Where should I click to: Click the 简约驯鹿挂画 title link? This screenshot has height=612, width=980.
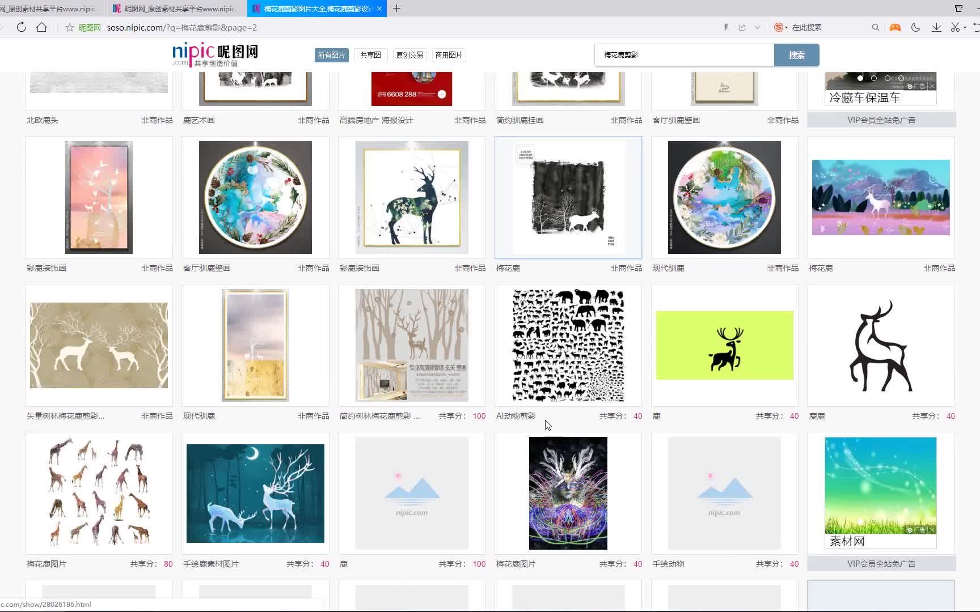click(x=519, y=120)
